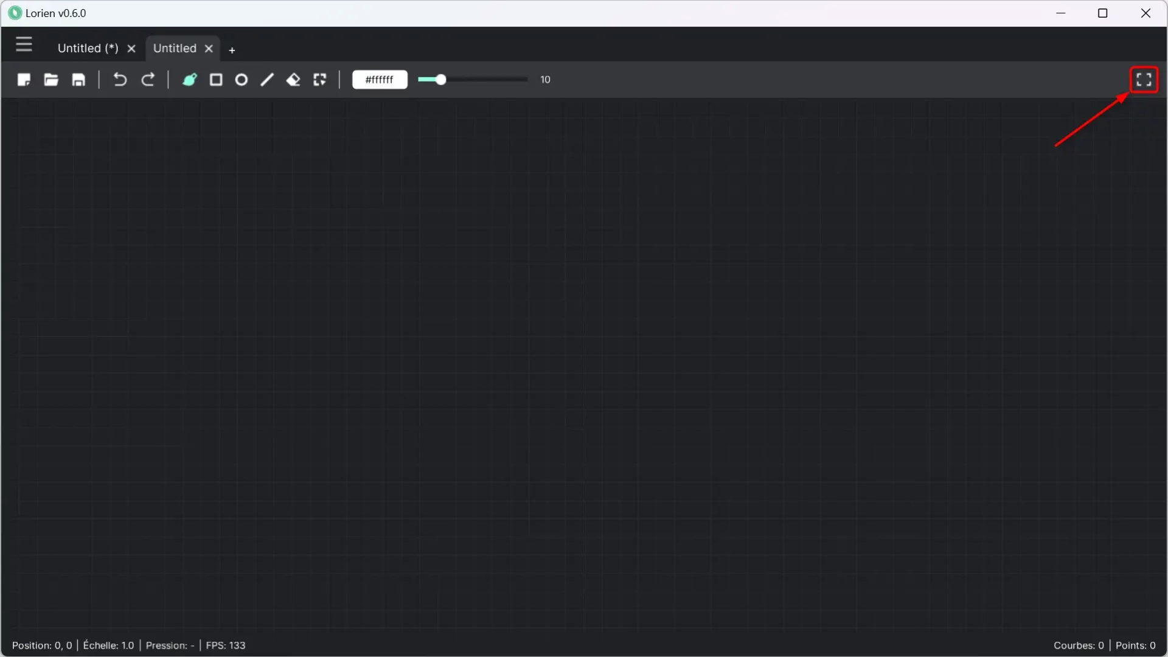
Task: Close the Lorien window
Action: click(1145, 13)
